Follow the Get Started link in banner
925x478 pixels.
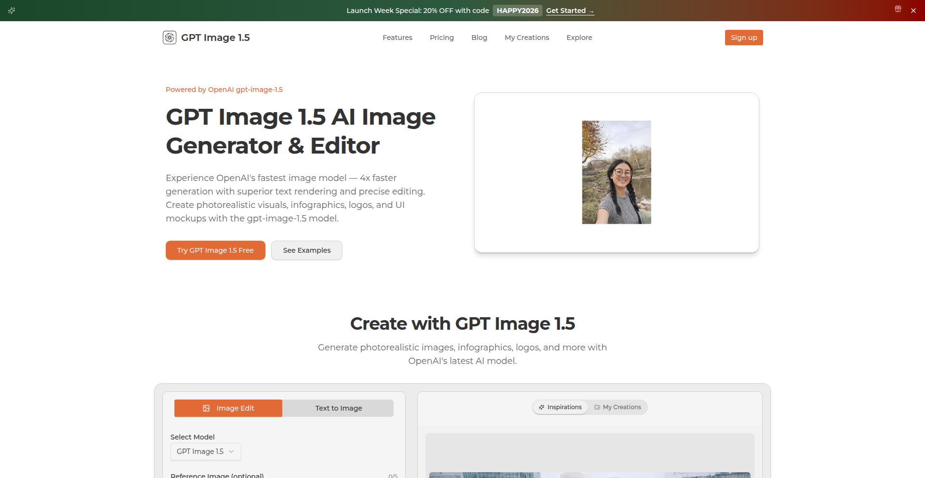click(569, 11)
